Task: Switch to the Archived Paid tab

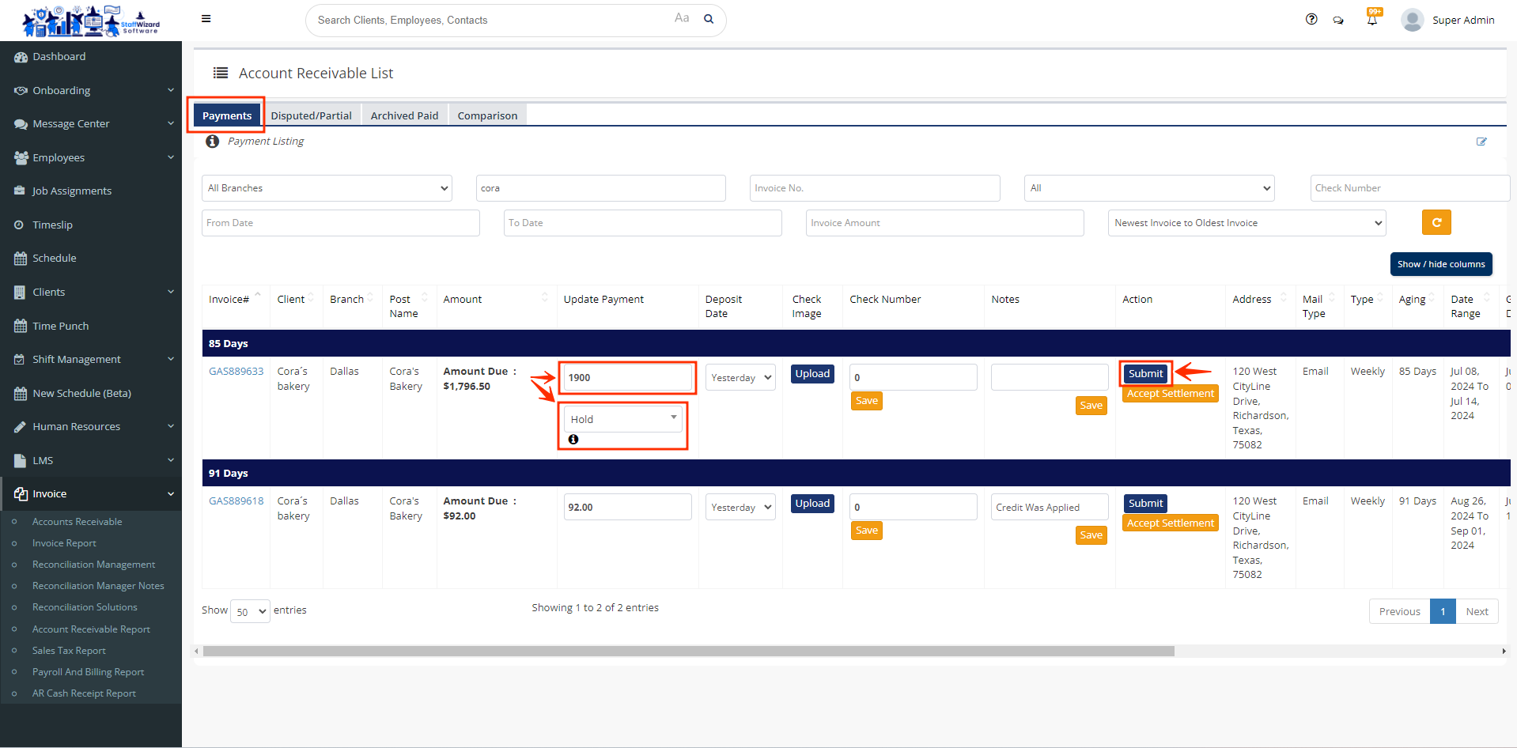Action: click(404, 115)
